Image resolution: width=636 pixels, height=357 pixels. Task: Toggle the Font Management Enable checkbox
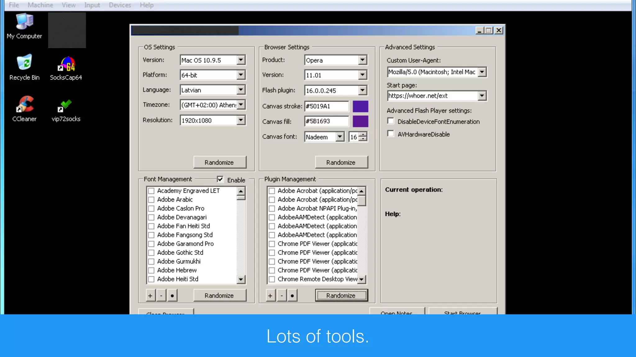(220, 179)
